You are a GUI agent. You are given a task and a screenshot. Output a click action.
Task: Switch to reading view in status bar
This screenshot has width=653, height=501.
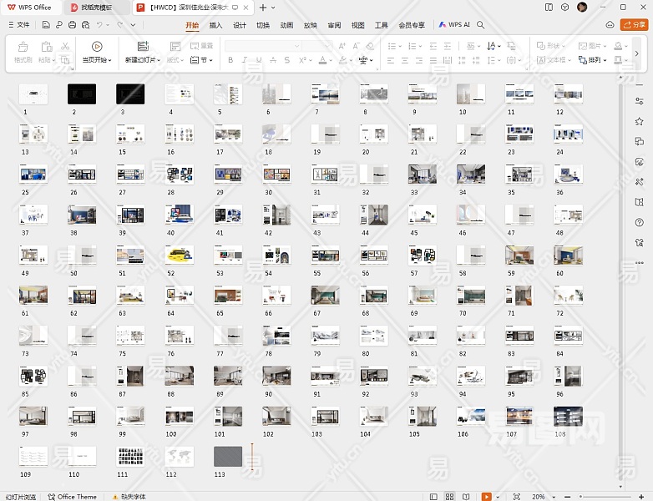pyautogui.click(x=468, y=497)
